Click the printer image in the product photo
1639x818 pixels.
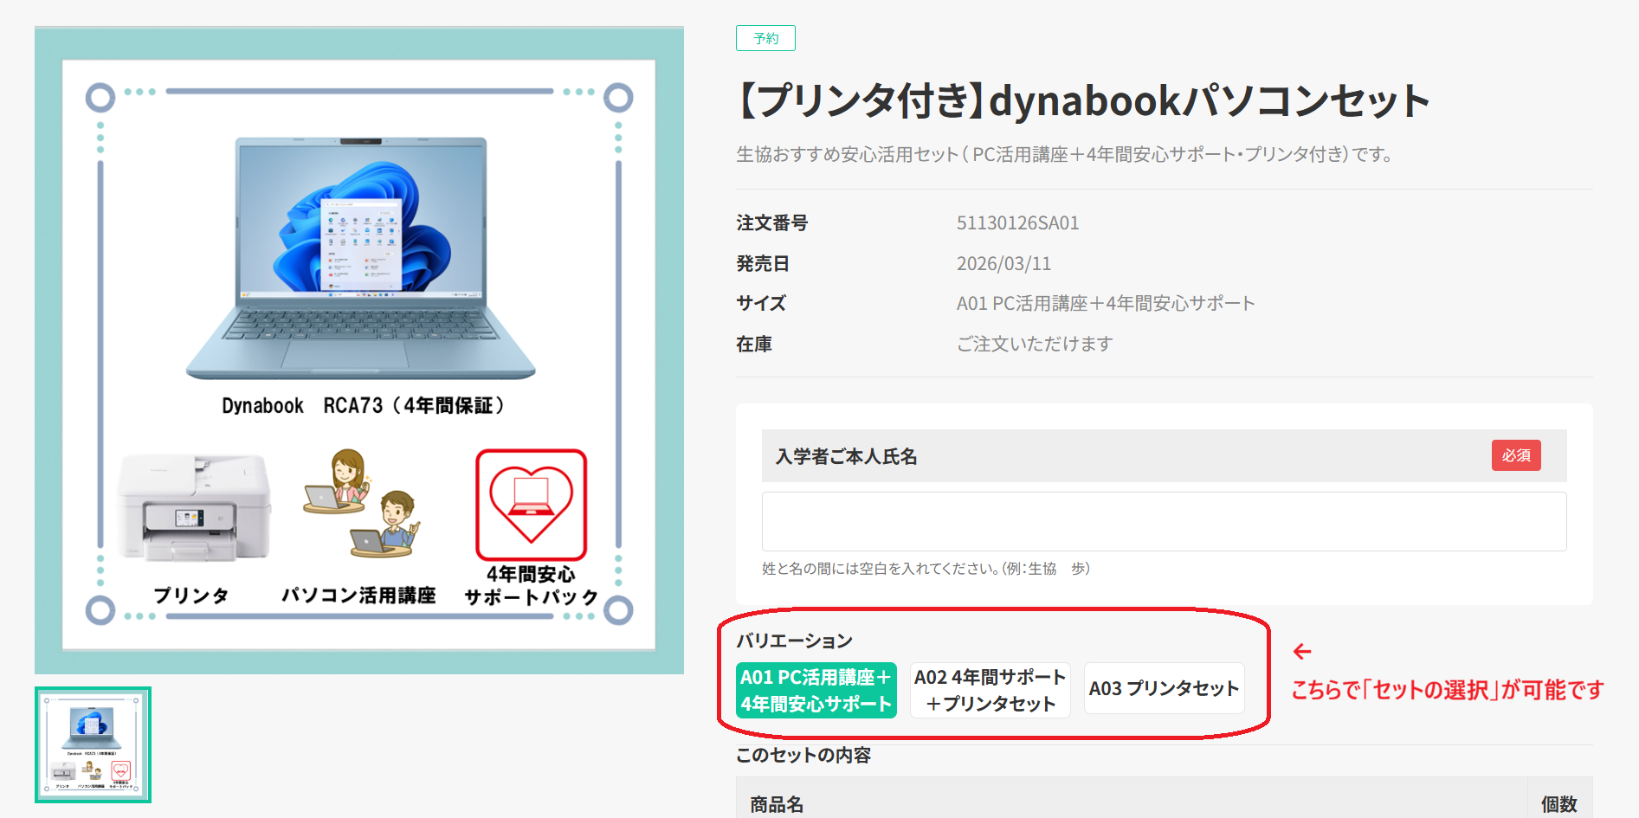point(194,506)
